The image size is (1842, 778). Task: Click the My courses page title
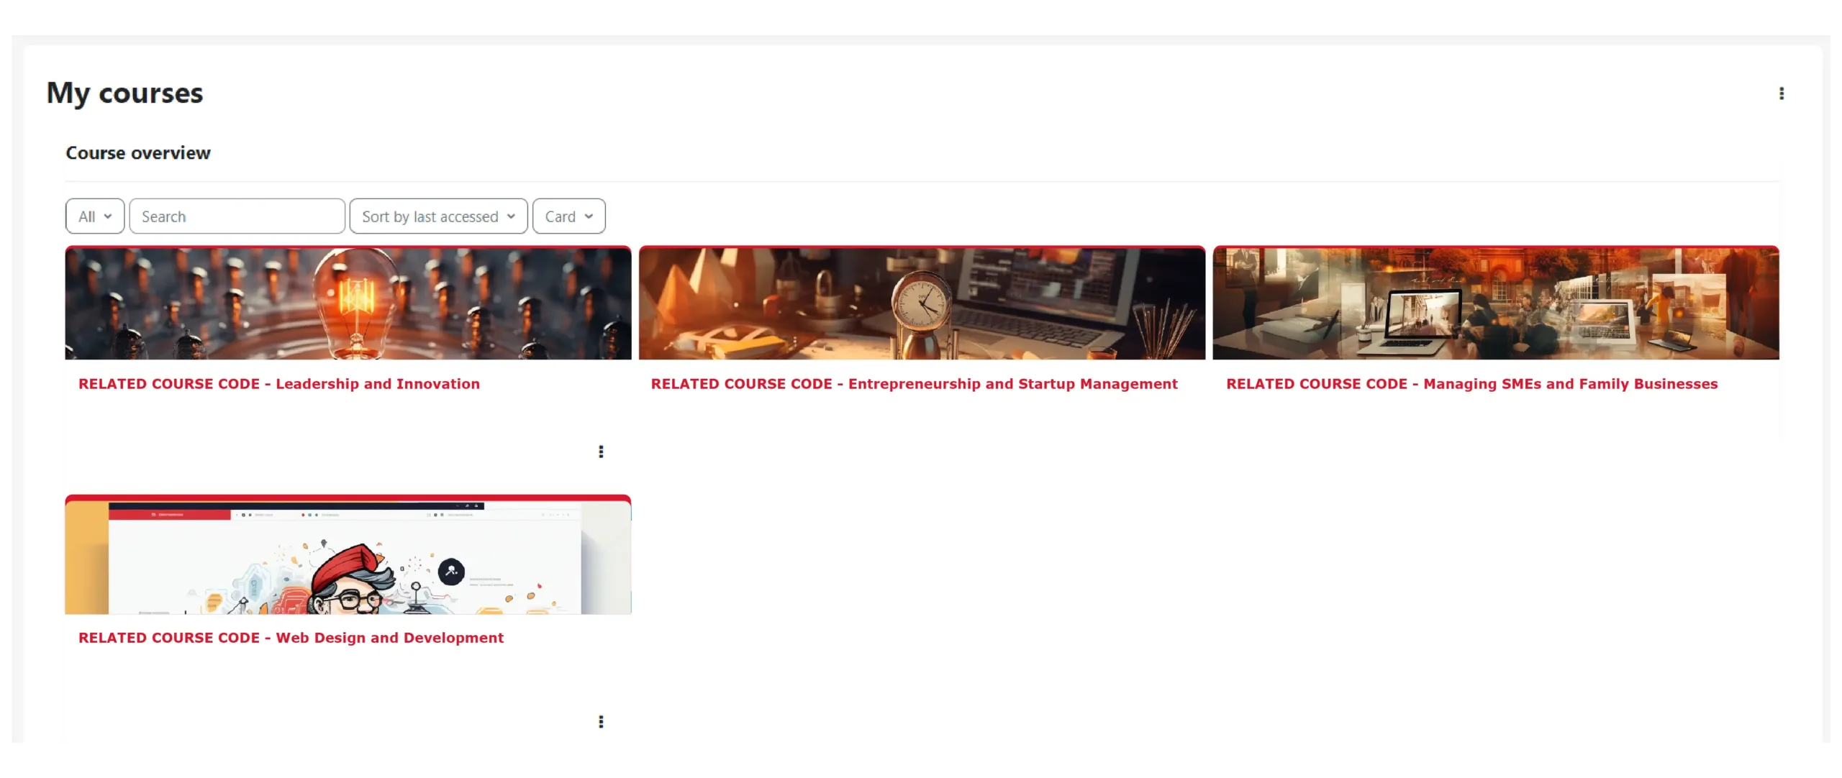tap(124, 93)
